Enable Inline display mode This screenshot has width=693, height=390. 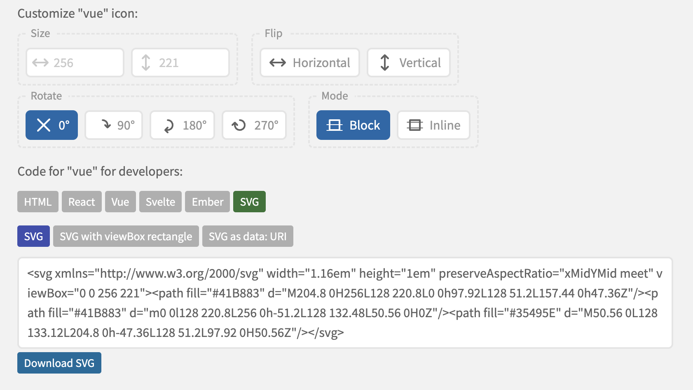[433, 125]
